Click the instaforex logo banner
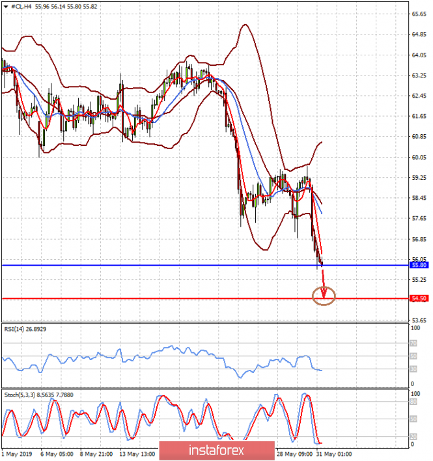This screenshot has height=461, width=433. pyautogui.click(x=217, y=451)
